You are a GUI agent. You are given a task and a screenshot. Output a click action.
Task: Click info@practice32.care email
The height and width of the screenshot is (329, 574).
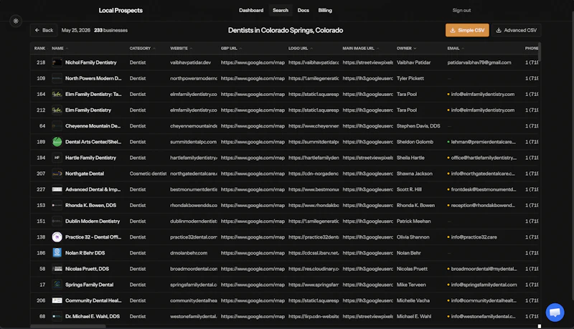point(474,237)
